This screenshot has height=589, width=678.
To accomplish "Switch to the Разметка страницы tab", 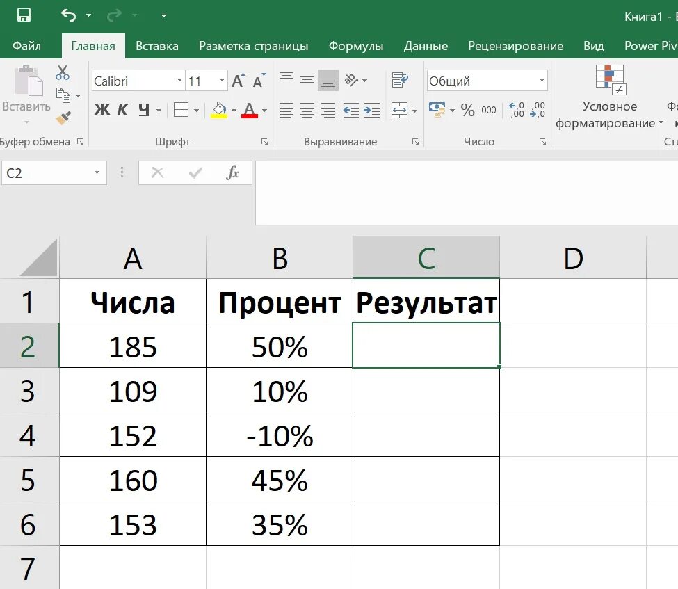I will pyautogui.click(x=253, y=46).
